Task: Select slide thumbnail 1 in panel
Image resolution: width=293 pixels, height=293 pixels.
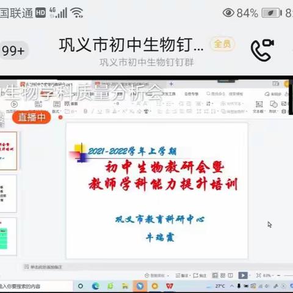Action: [x=9, y=151]
